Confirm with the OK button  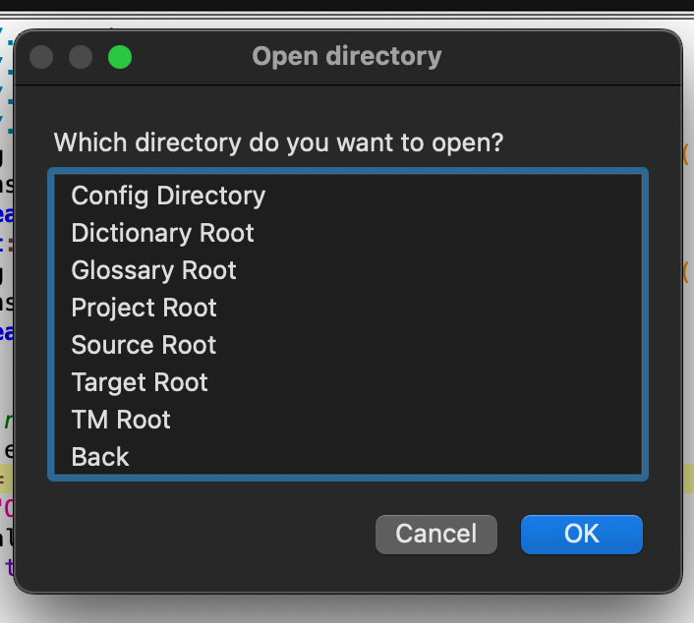click(581, 534)
